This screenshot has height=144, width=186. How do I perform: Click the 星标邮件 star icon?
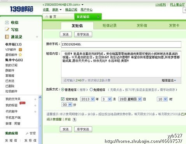[x=20, y=54]
